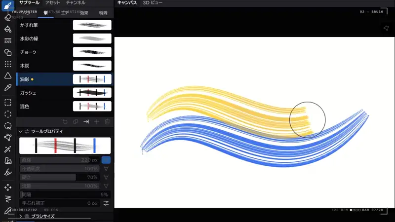Collapse the ツールプロパティ section
Viewport: 395px width, 222px height.
[20, 131]
